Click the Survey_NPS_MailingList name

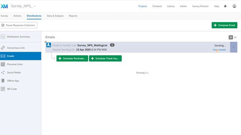coord(92,45)
